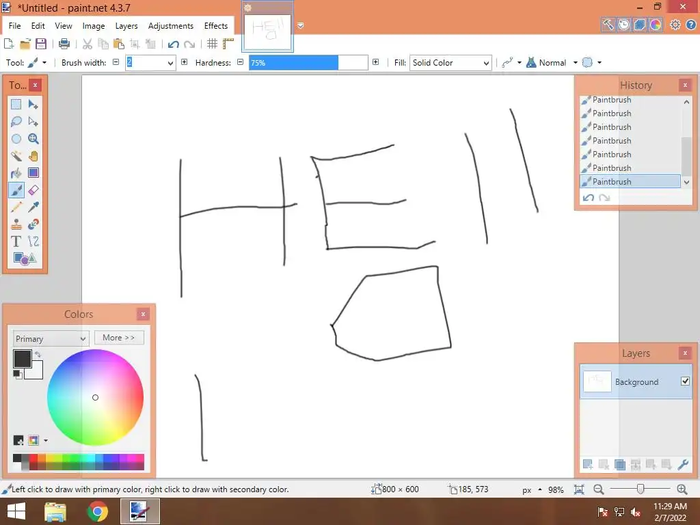The width and height of the screenshot is (700, 525).
Task: Click the New file icon
Action: click(x=8, y=44)
